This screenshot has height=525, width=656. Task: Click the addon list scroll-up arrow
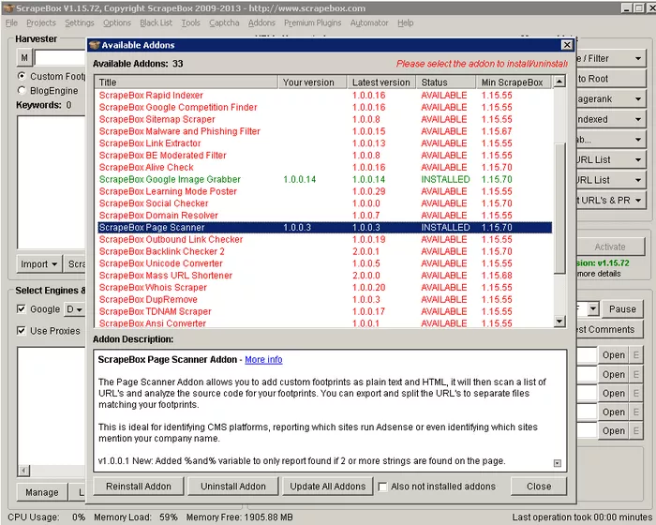[x=559, y=82]
